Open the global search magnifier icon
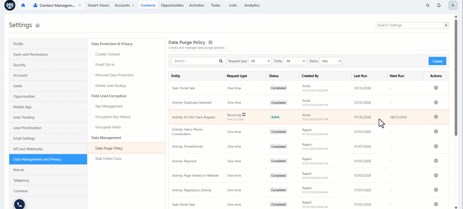This screenshot has height=209, width=463. [428, 5]
